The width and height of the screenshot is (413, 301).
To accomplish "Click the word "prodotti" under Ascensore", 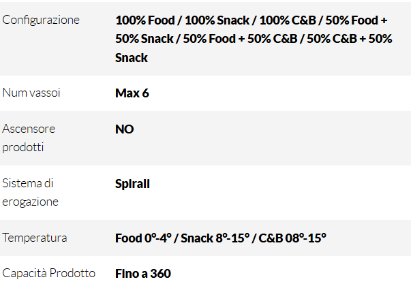I will pyautogui.click(x=22, y=147).
